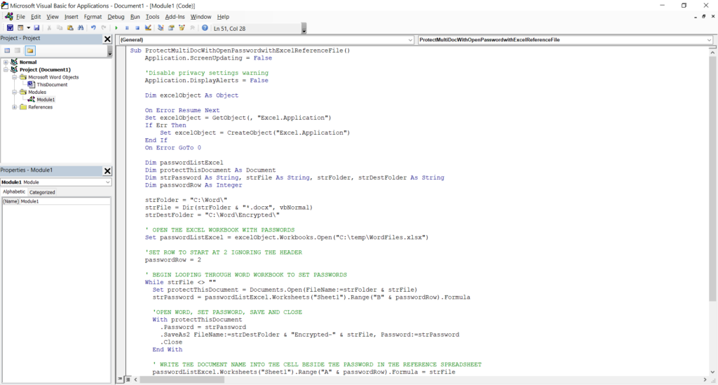Save the document with the floppy disk icon

click(x=36, y=28)
